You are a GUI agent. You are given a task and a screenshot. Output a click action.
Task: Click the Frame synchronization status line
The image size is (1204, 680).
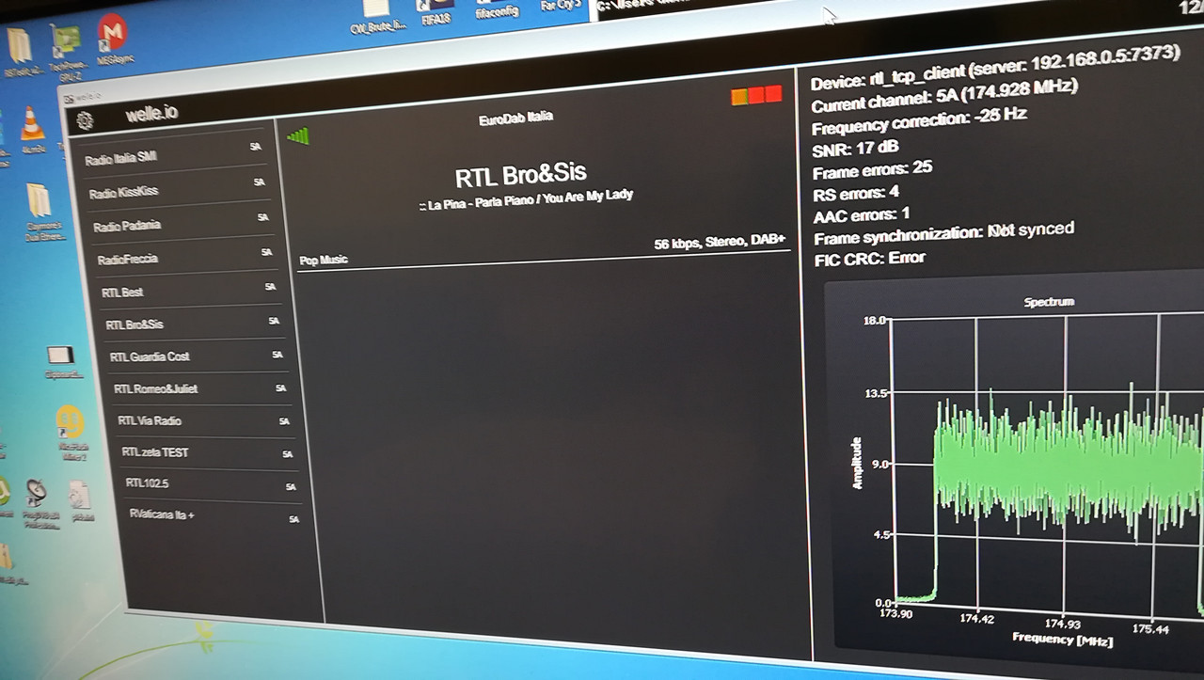click(943, 232)
